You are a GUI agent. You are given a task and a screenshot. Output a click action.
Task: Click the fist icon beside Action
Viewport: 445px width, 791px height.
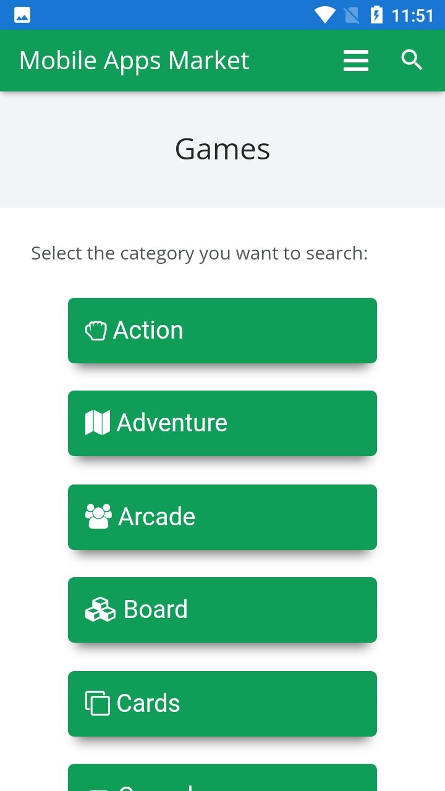pos(96,331)
